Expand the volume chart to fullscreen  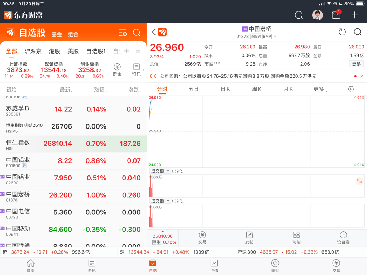(359, 181)
